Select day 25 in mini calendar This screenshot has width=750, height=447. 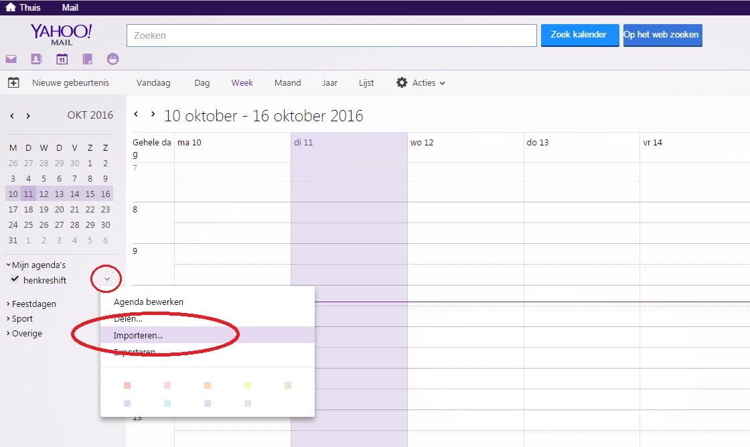(29, 225)
